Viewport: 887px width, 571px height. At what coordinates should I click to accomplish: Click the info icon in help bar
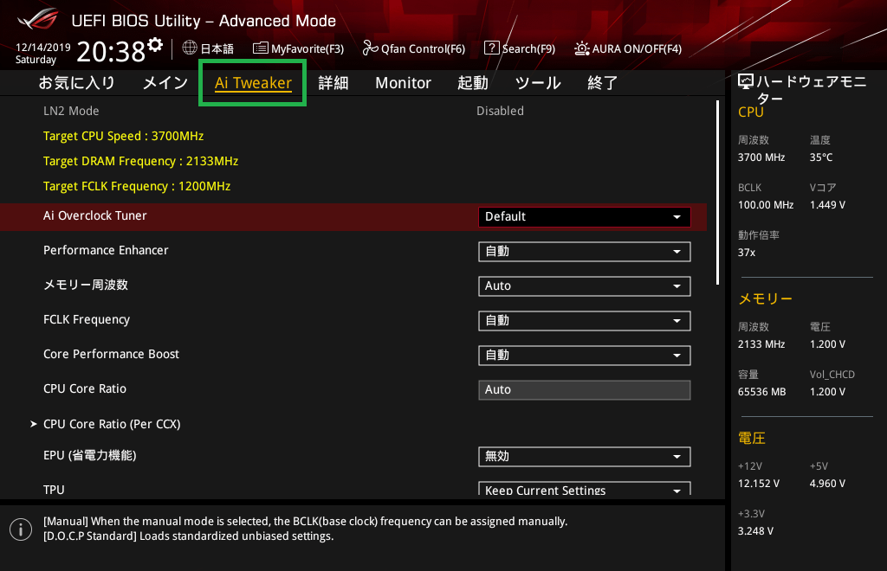coord(20,529)
